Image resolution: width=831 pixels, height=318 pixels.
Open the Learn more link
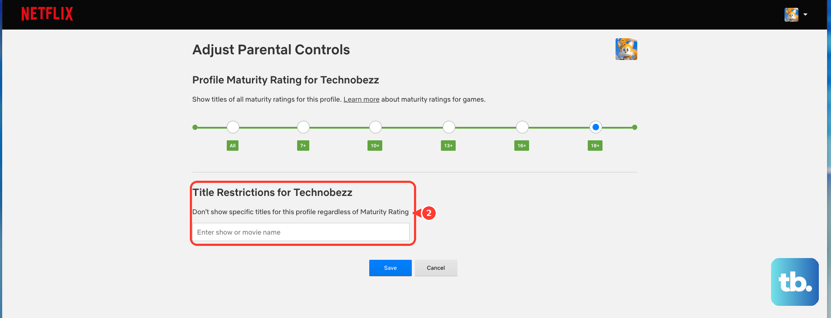coord(361,99)
